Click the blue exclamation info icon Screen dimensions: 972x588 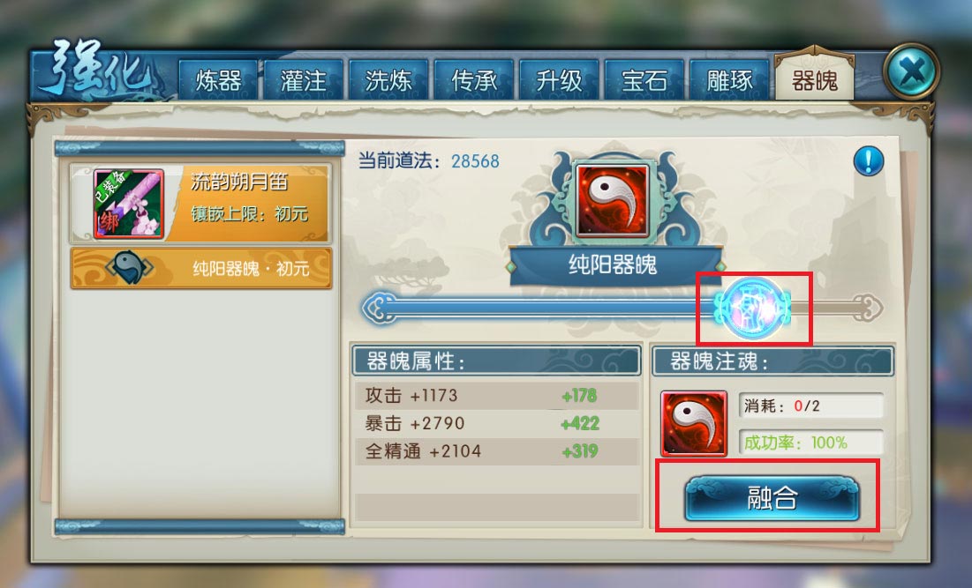point(869,161)
